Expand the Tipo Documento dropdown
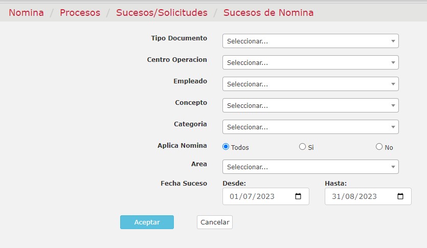 (x=310, y=41)
